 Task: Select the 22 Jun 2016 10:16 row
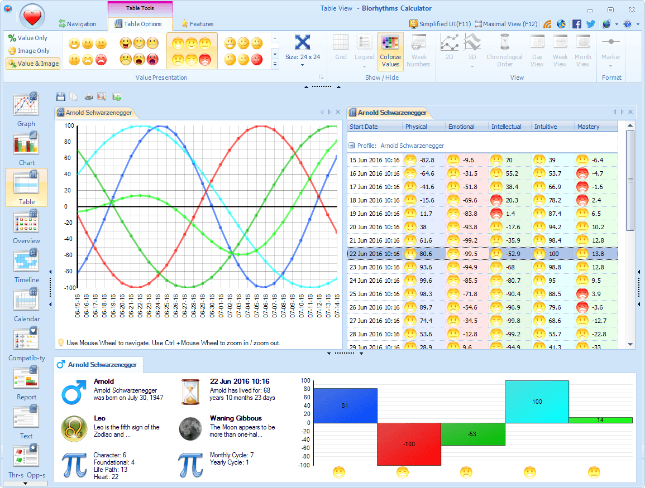pos(482,253)
